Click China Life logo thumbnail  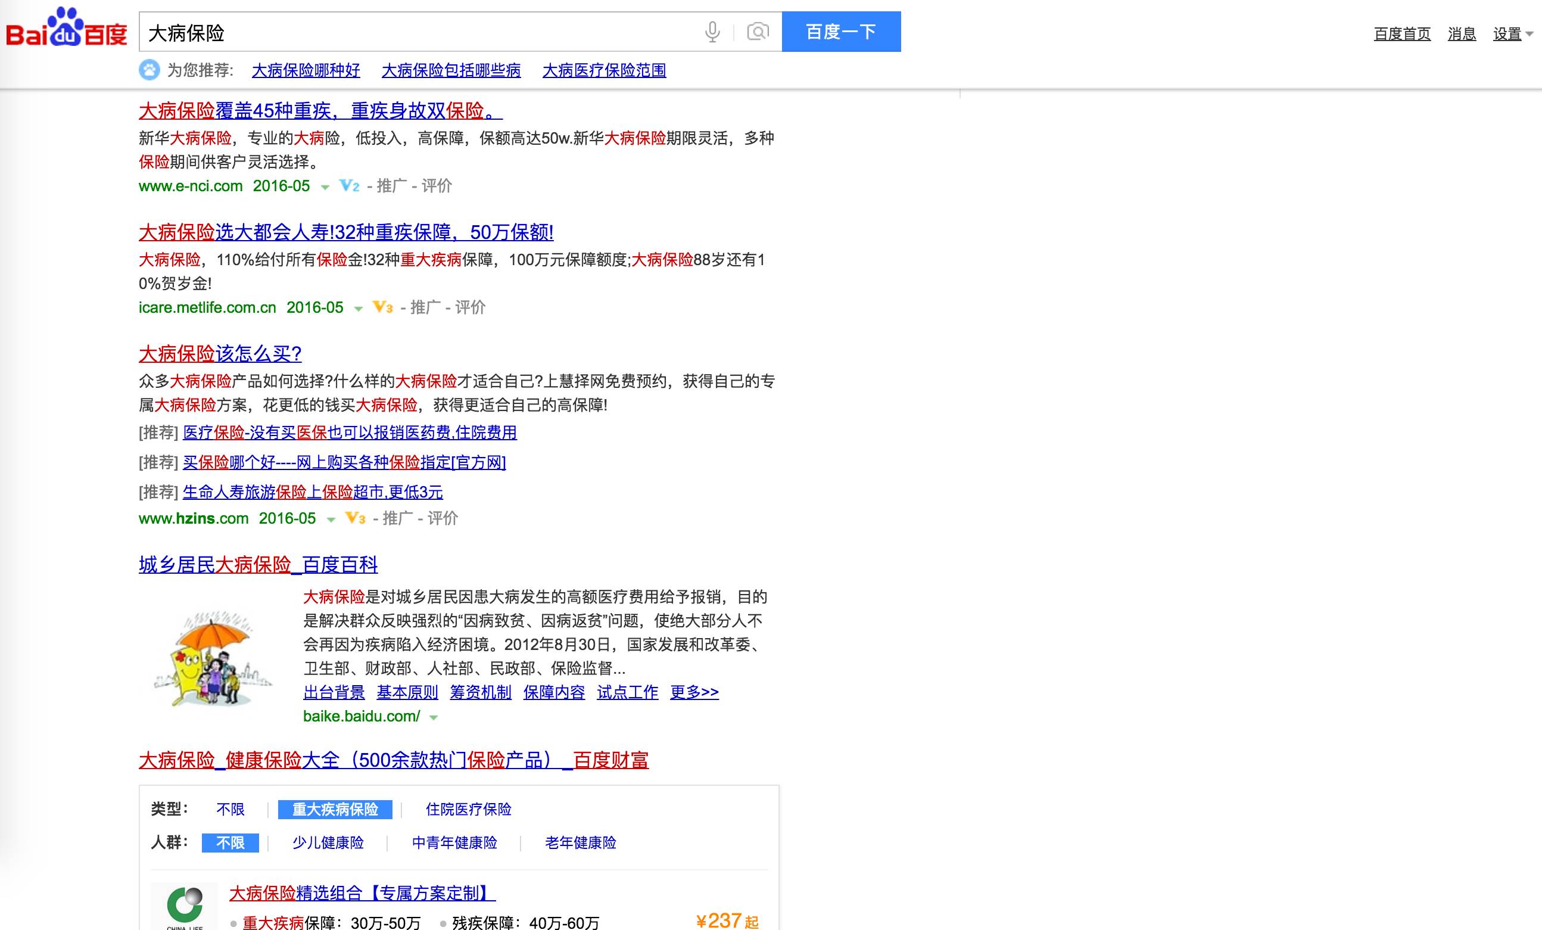point(185,906)
